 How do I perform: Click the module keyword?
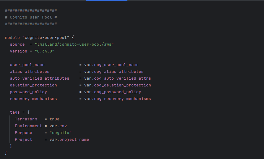pyautogui.click(x=12, y=38)
